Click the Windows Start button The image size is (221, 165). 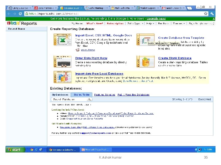pyautogui.click(x=15, y=150)
